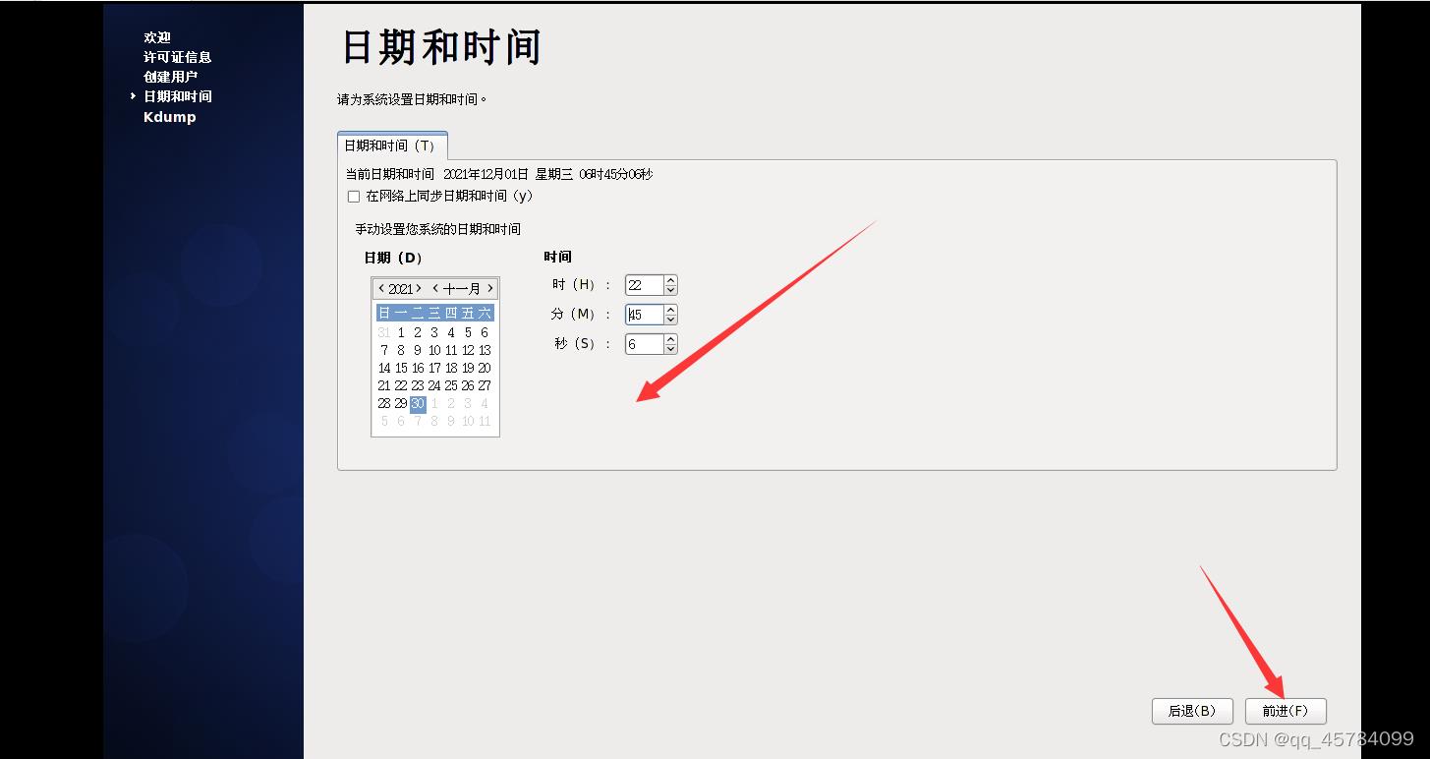Pick day 27 in the calendar
The height and width of the screenshot is (759, 1430).
click(x=485, y=385)
